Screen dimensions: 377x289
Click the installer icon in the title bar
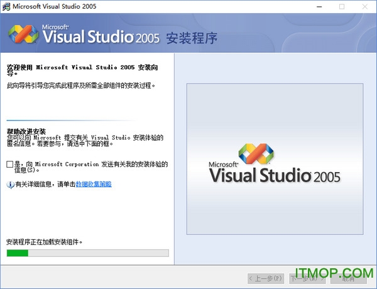(7, 7)
